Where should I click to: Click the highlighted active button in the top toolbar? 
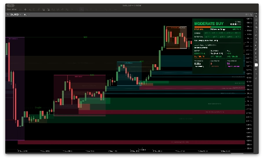click(82, 9)
